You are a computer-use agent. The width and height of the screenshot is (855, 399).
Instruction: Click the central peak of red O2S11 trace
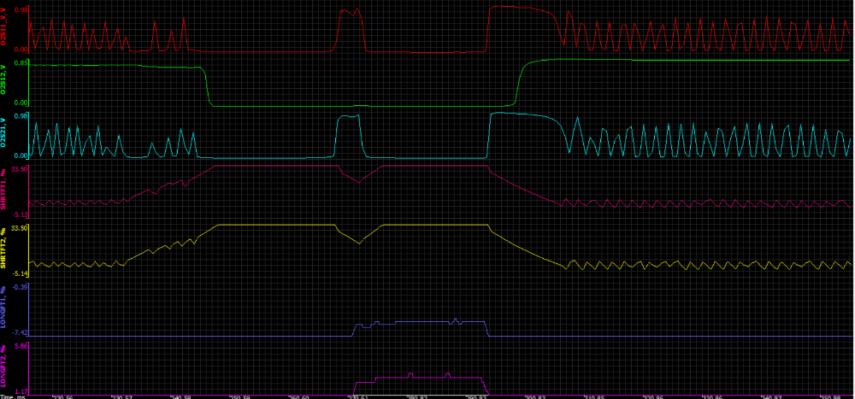[350, 12]
